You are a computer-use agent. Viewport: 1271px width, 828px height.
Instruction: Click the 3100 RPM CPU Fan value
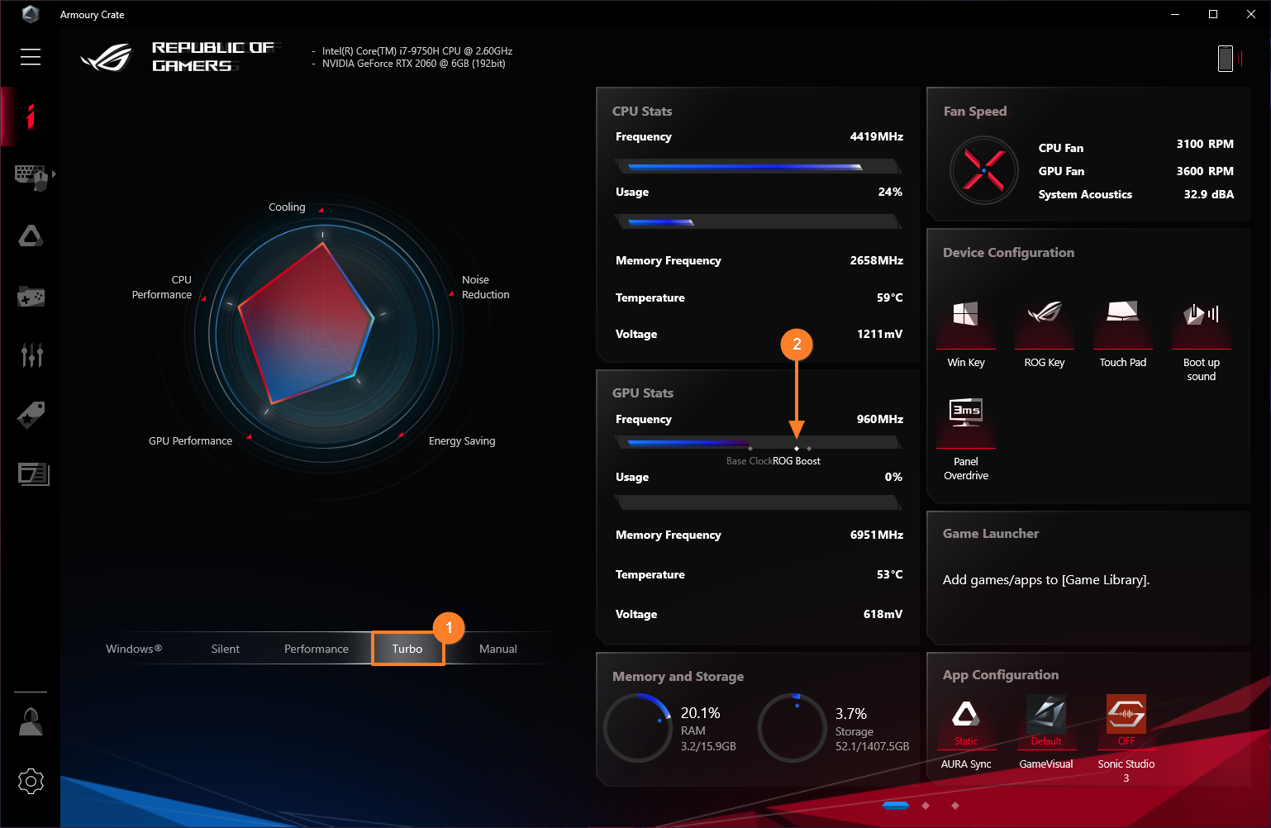[1205, 144]
